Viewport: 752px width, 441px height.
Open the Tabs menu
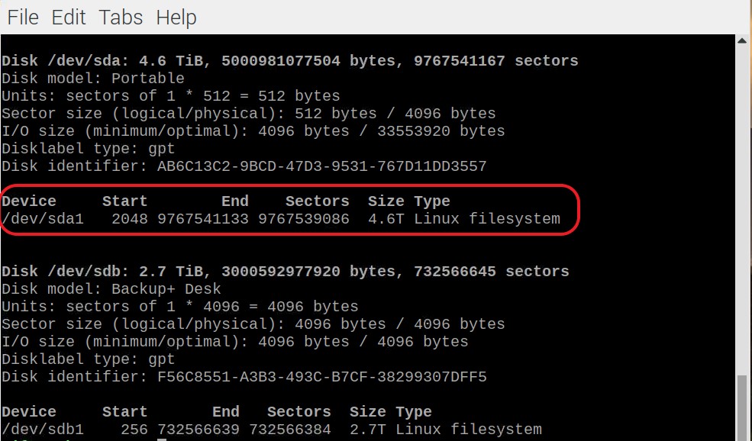pos(121,17)
